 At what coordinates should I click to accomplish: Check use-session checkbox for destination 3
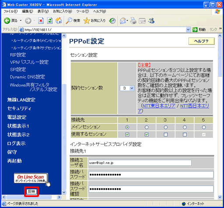click(x=166, y=134)
